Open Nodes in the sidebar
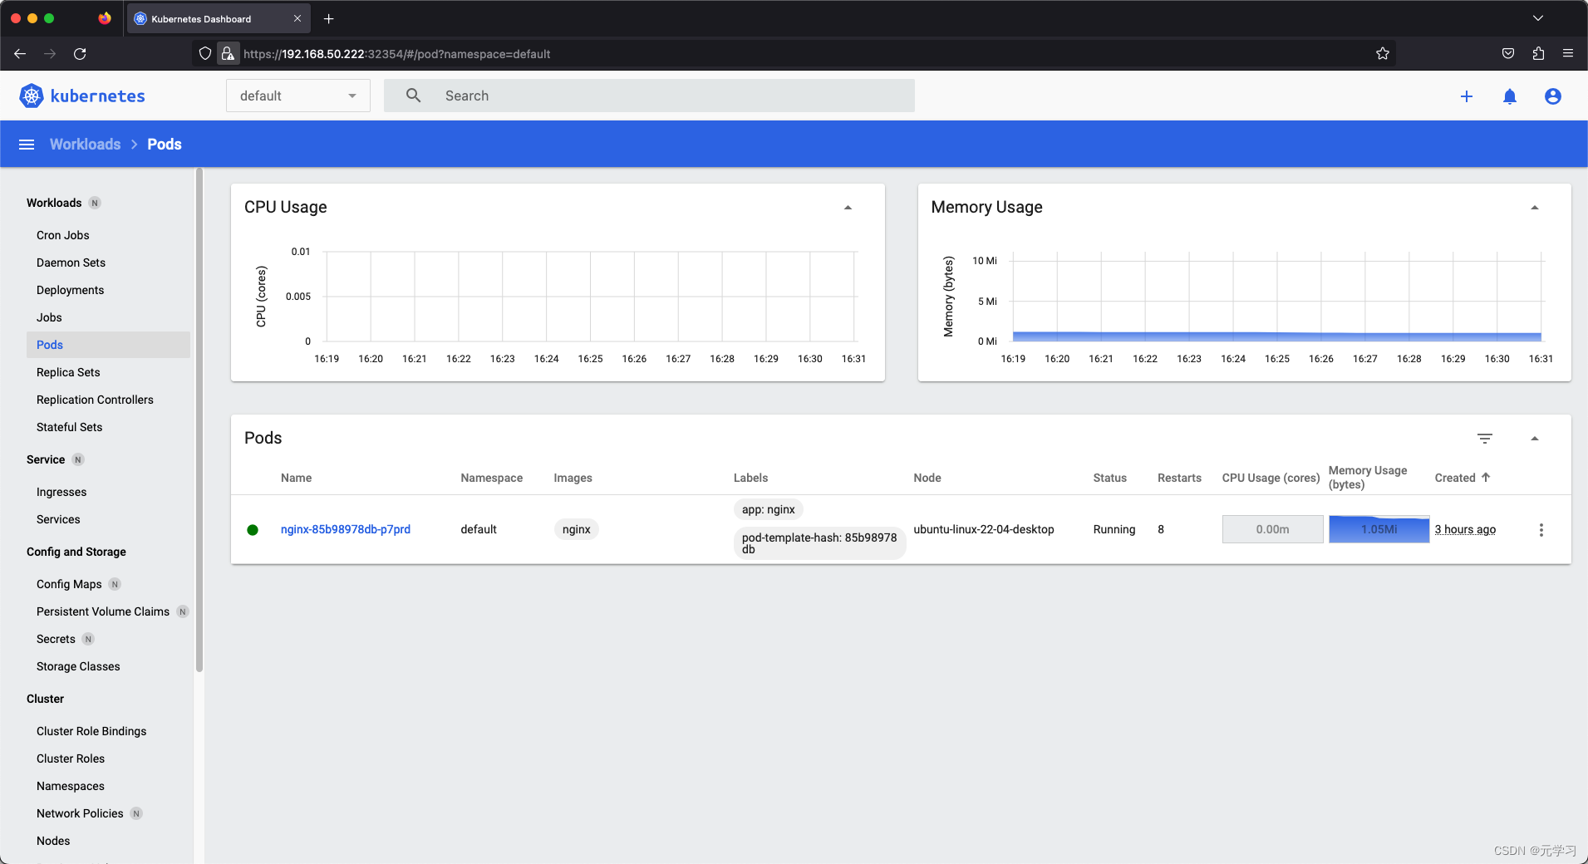 point(53,841)
